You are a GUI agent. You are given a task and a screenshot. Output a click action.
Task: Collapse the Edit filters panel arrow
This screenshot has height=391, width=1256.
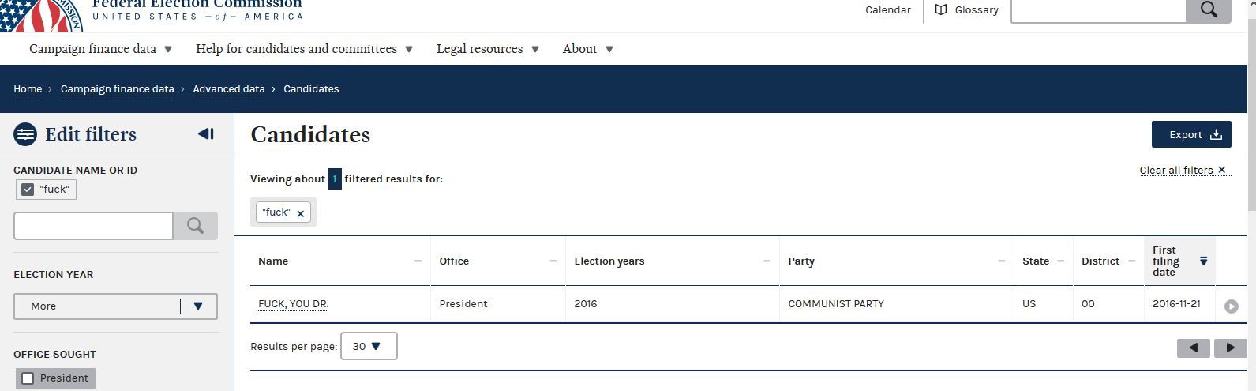pos(206,134)
